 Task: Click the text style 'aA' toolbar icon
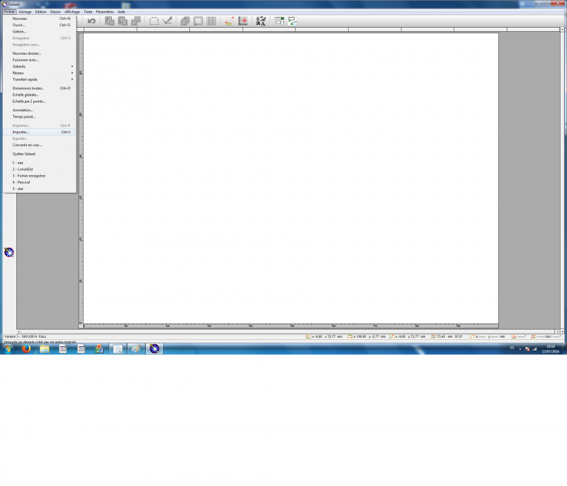tap(261, 21)
